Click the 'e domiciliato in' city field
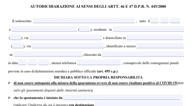 pos(155,37)
